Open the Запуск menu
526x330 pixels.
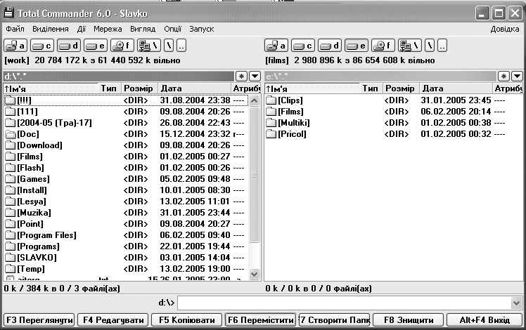pos(202,29)
